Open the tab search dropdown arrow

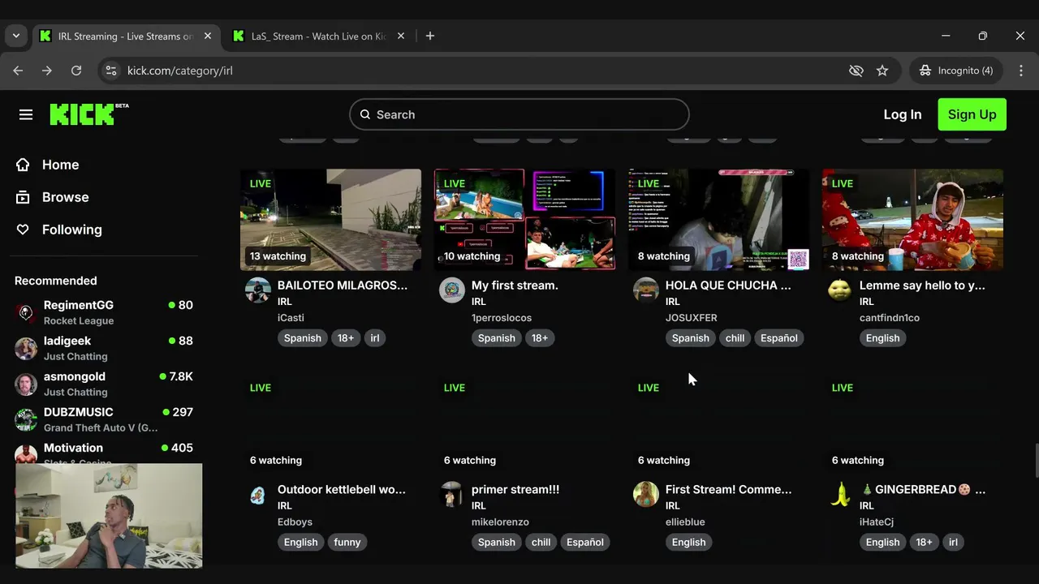point(15,36)
